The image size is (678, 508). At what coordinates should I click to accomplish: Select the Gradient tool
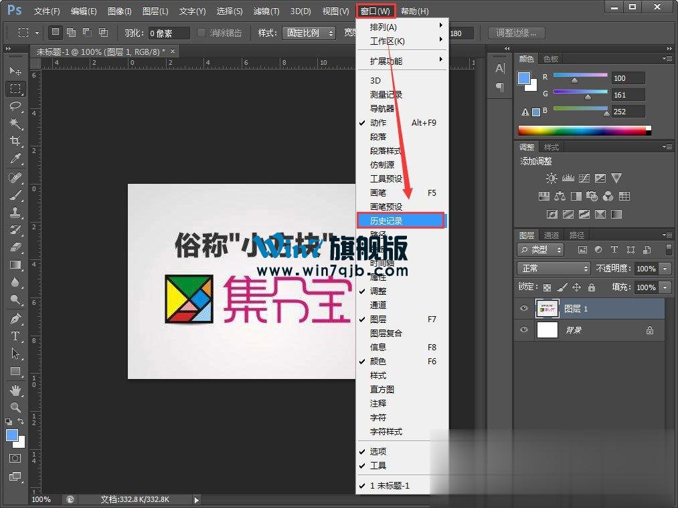coord(15,265)
